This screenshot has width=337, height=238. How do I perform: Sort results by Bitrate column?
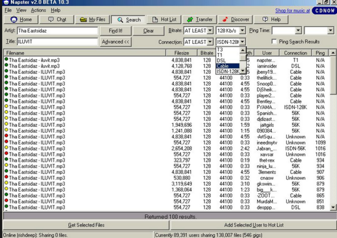[x=206, y=53]
